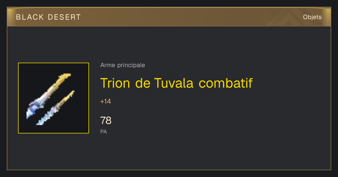
Task: Select the larger golden-tipped blade in icon
Action: 48,96
